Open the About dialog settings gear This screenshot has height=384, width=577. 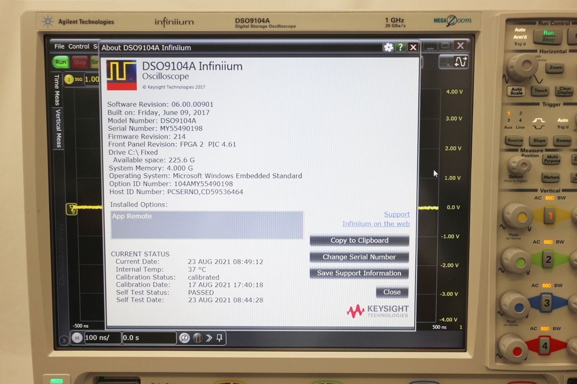click(x=388, y=47)
